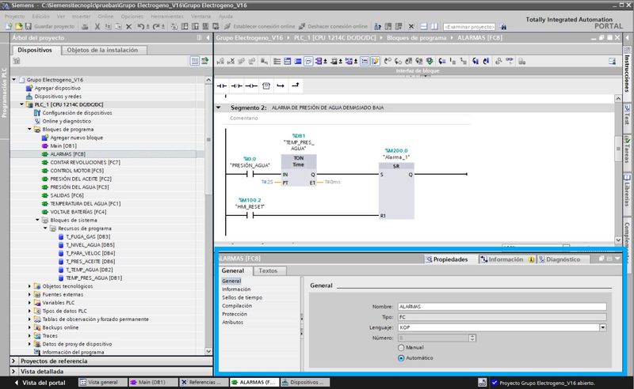Open the Edición menu
634x389 pixels.
pyautogui.click(x=41, y=17)
